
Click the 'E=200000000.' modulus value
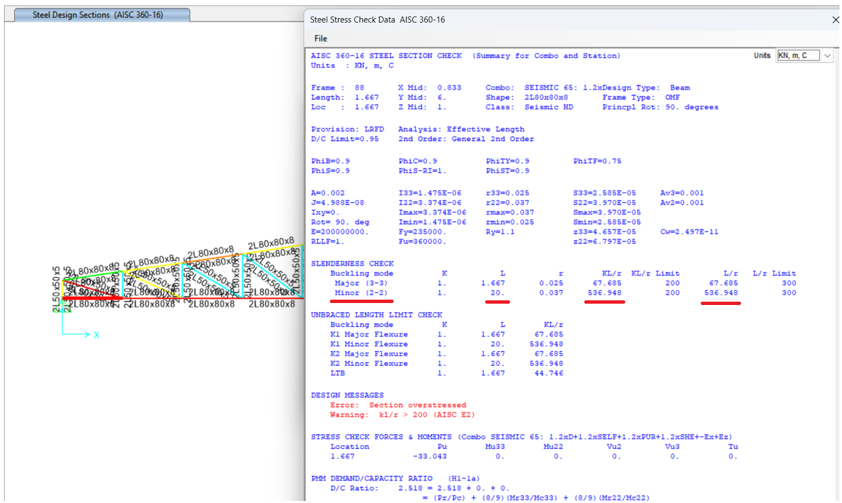[340, 232]
